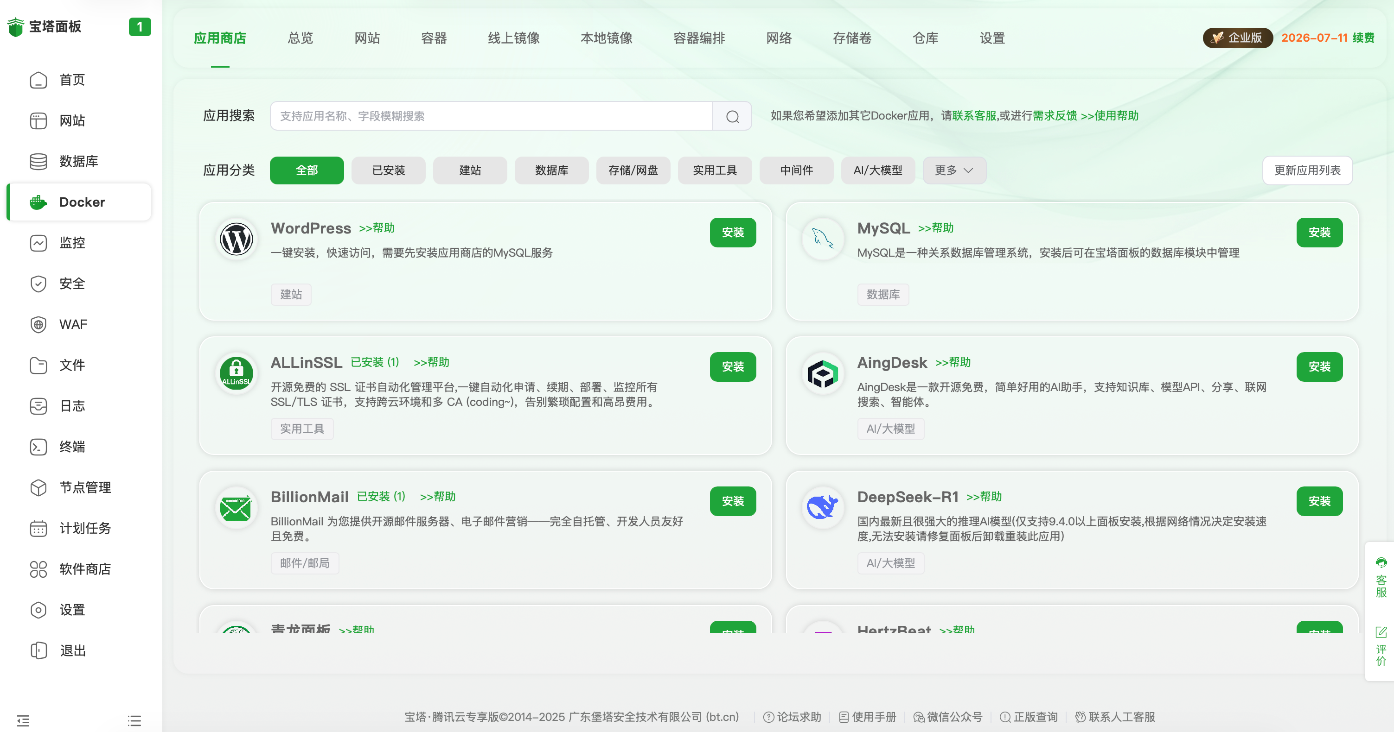Click 安装 button for MySQL
This screenshot has height=732, width=1394.
point(1319,233)
